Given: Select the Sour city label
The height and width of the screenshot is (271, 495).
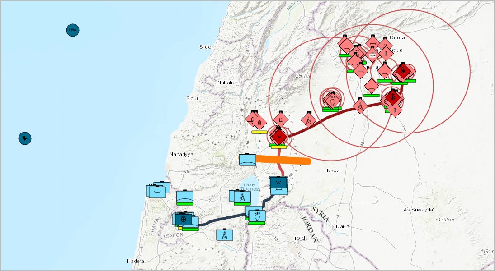Looking at the screenshot, I should coord(192,98).
